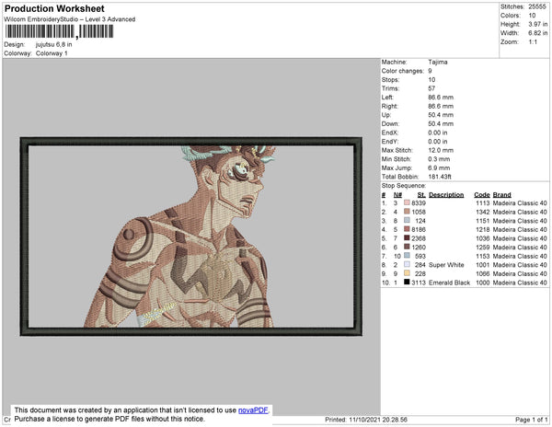Image resolution: width=552 pixels, height=427 pixels.
Task: Click the Height value '3.97 in'
Action: 538,24
